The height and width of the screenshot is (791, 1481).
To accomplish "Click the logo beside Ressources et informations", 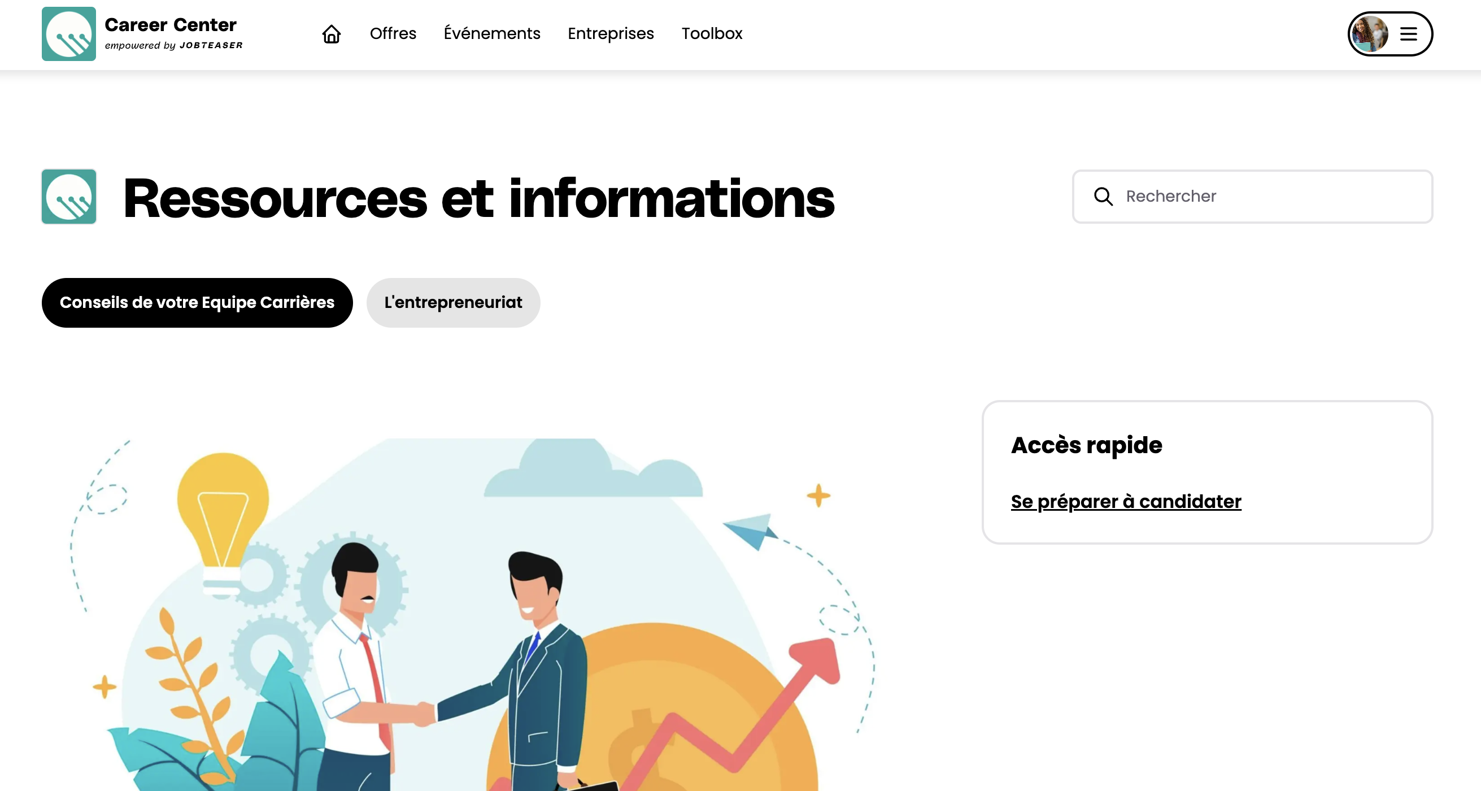I will tap(69, 196).
